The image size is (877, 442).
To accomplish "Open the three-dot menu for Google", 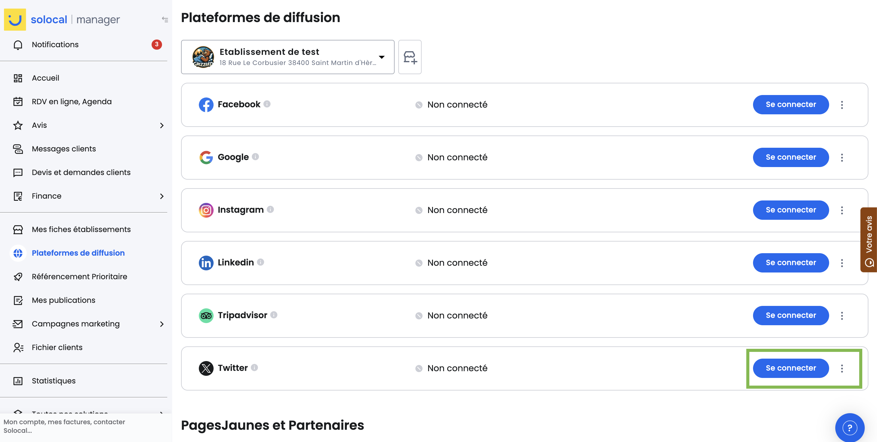I will pos(842,158).
